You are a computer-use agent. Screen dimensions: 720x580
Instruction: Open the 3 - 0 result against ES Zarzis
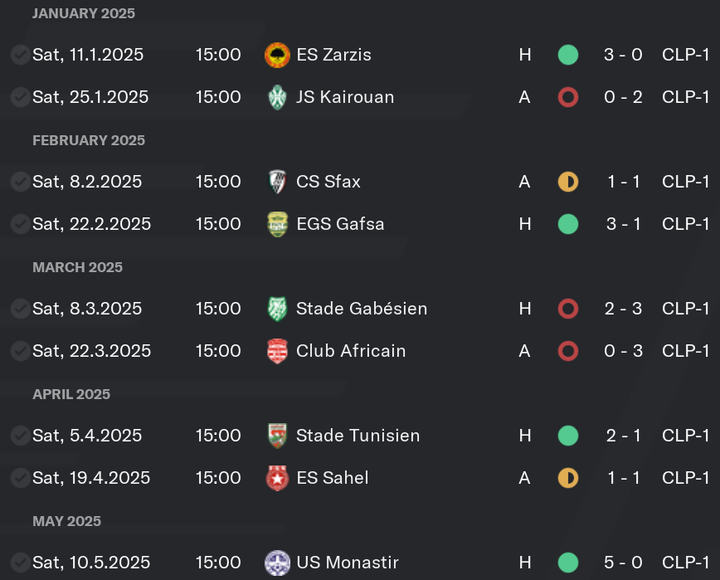coord(623,55)
